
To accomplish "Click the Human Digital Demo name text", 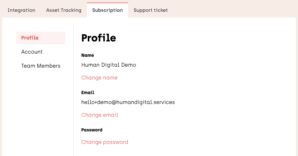I will coord(108,65).
